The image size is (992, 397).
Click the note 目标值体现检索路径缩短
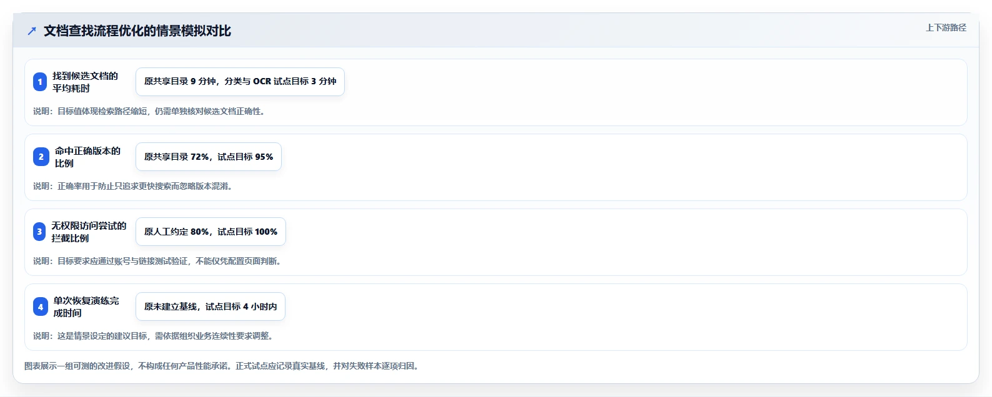point(150,111)
